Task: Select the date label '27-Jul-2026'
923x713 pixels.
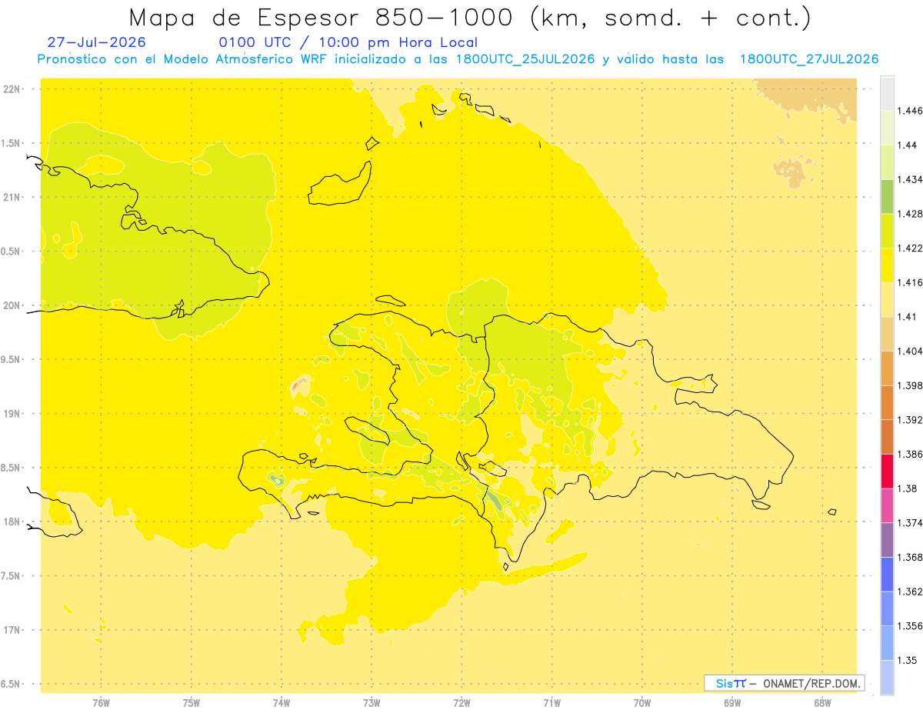Action: point(96,42)
